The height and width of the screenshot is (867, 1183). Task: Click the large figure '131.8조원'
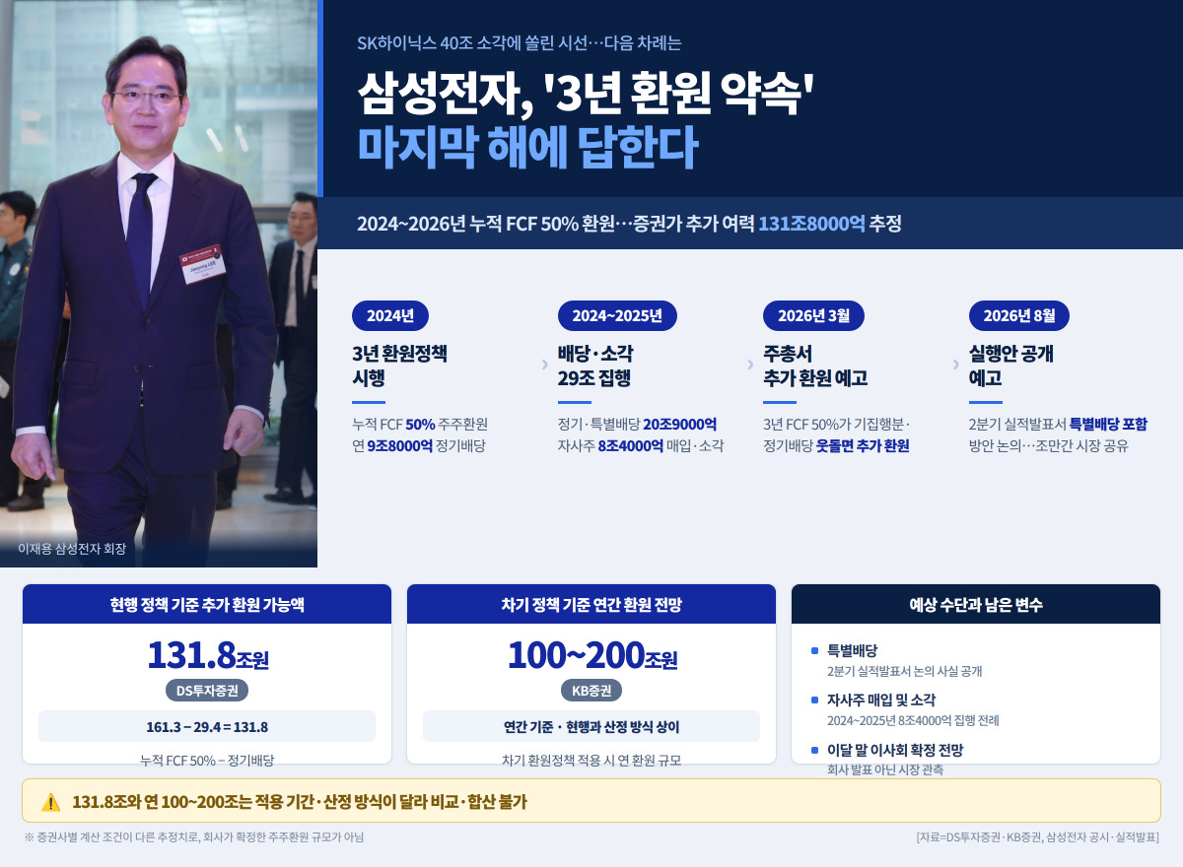tap(207, 654)
